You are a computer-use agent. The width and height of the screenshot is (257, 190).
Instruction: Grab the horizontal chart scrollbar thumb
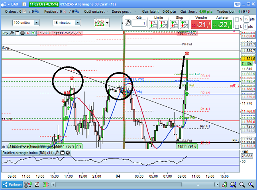198,184
